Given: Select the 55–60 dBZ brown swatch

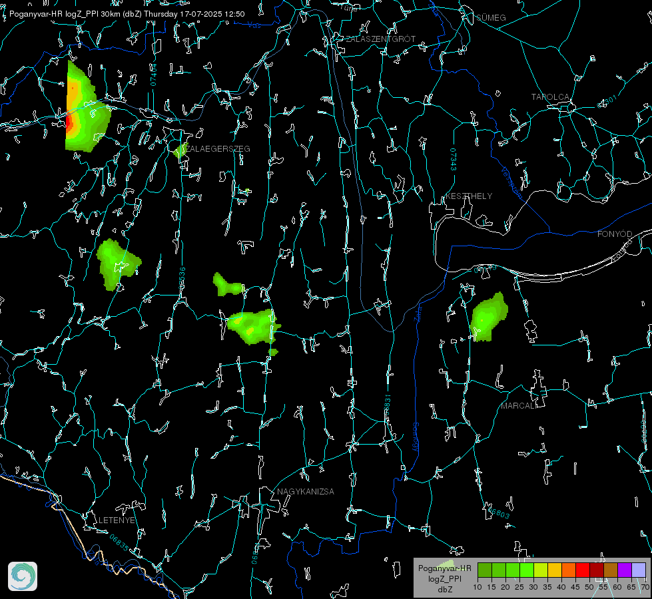Looking at the screenshot, I should (611, 570).
